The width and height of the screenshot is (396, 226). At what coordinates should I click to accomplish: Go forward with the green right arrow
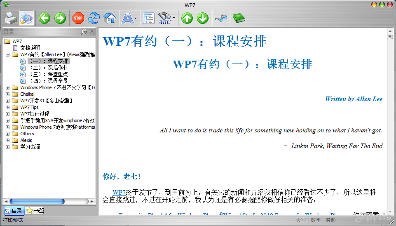60,18
